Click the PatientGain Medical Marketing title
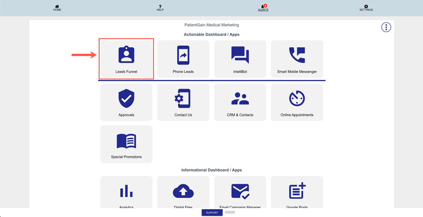This screenshot has height=217, width=423. pos(211,25)
